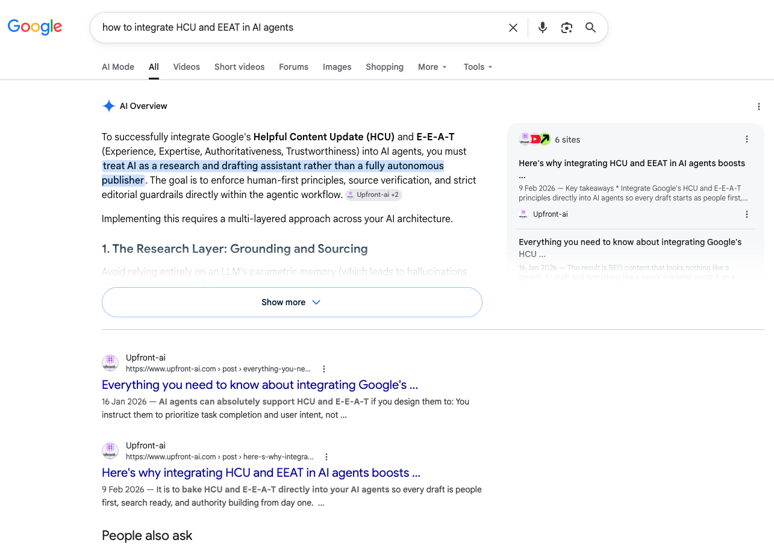774x549 pixels.
Task: Click 'Upfront-ai' source name in sidebar card
Action: click(x=551, y=214)
